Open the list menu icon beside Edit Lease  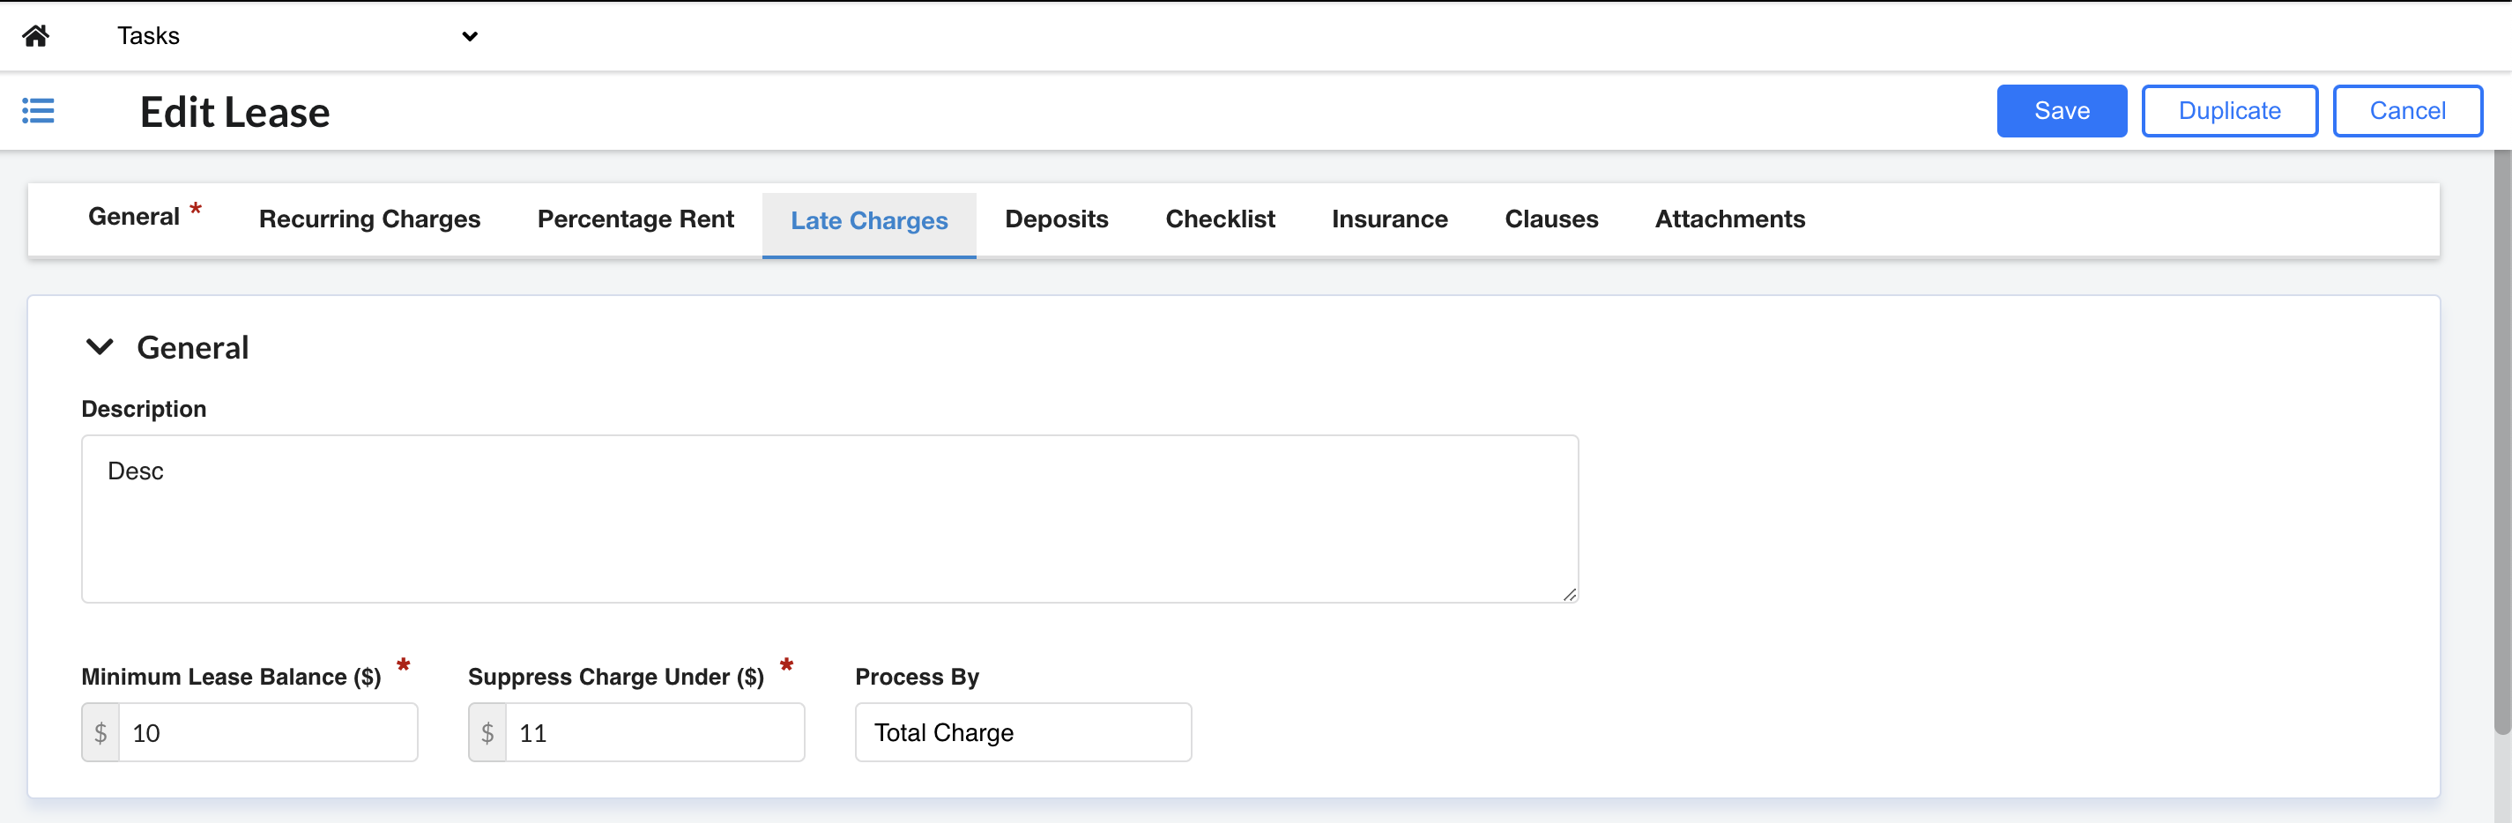pyautogui.click(x=38, y=111)
